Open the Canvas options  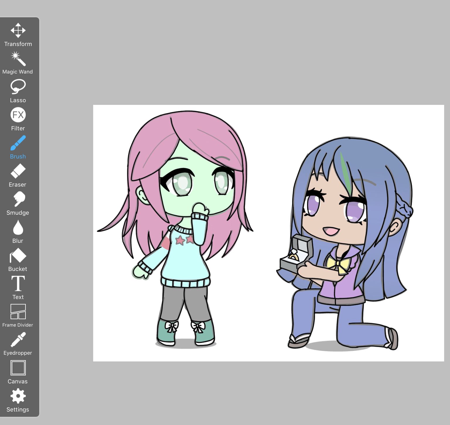tap(18, 372)
